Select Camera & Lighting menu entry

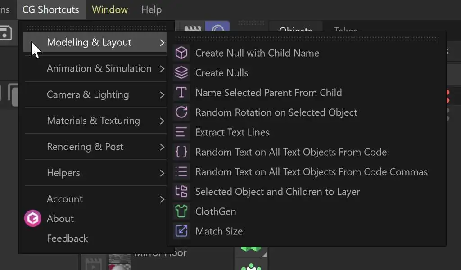coord(95,94)
